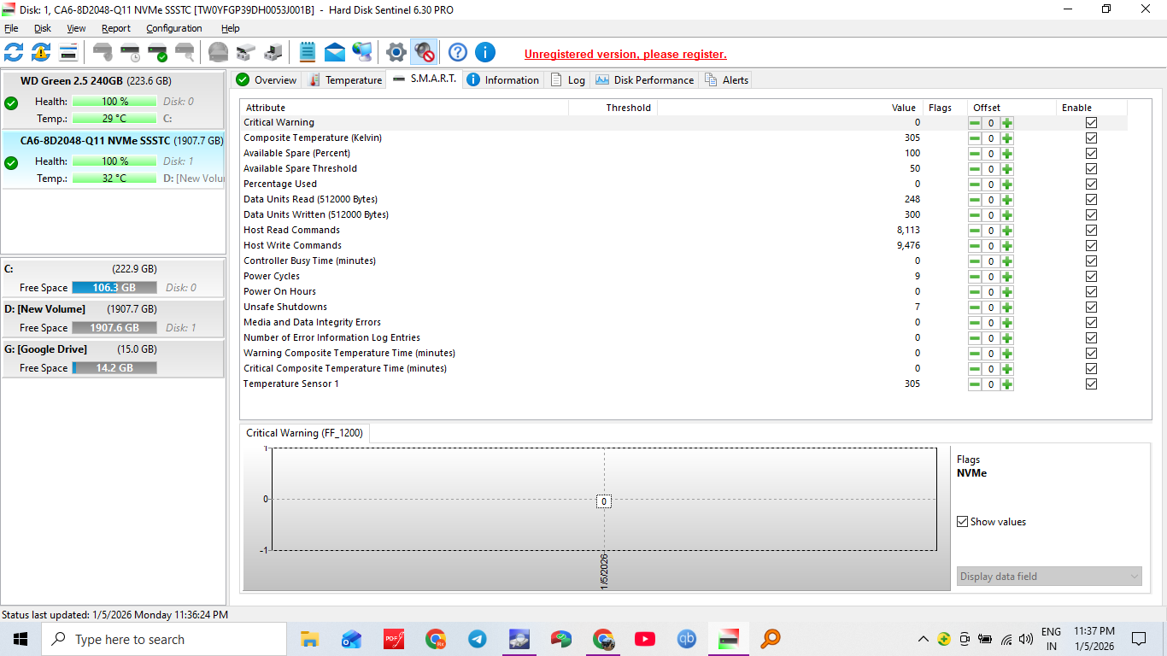This screenshot has width=1167, height=656.
Task: Open the Configuration menu
Action: (x=173, y=28)
